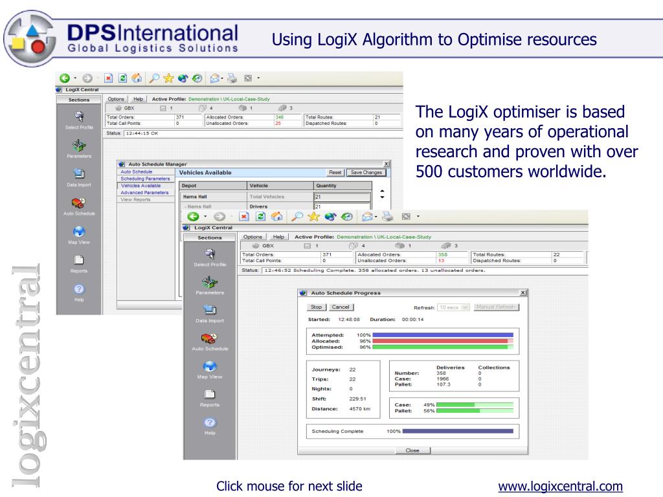Open Options menu in front LogiX window

(x=253, y=237)
